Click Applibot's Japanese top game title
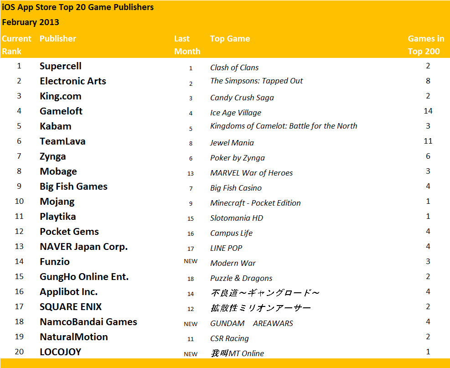 (264, 293)
